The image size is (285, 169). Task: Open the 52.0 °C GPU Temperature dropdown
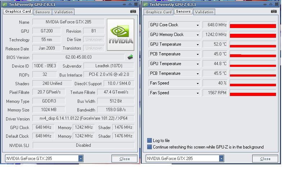(x=198, y=45)
